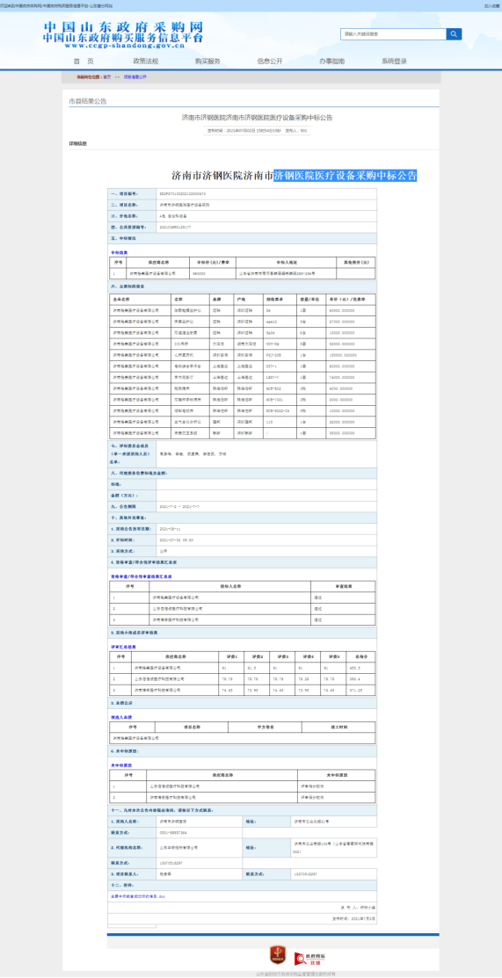The width and height of the screenshot is (502, 978).
Task: Click the 详细信息 label
Action: (78, 143)
